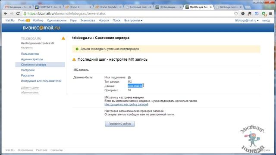Select Состояние сервера in the sidebar

(40, 65)
